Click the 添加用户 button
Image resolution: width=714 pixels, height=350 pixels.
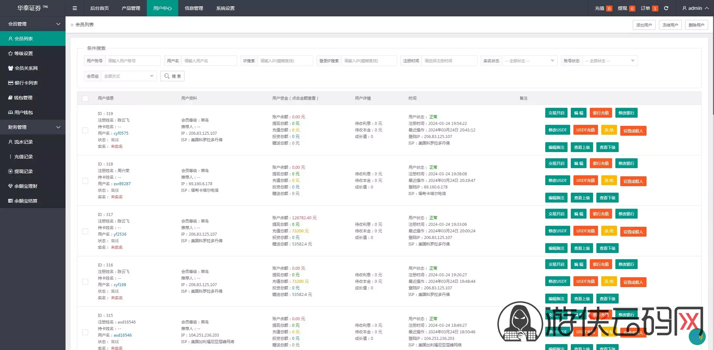tap(644, 25)
